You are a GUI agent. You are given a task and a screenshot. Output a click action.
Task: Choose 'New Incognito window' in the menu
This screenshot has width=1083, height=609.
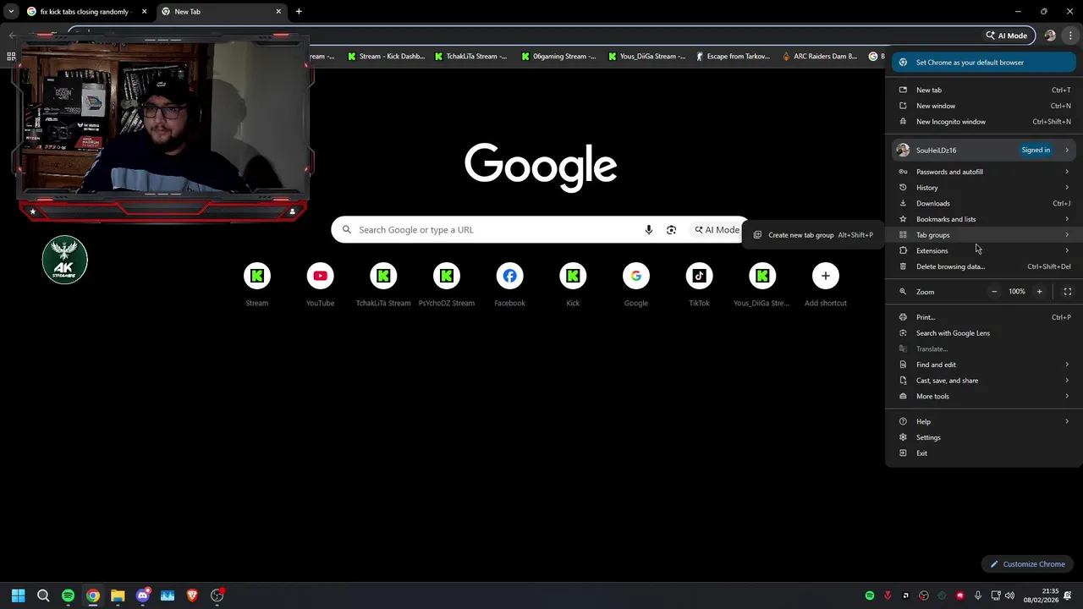click(x=984, y=122)
